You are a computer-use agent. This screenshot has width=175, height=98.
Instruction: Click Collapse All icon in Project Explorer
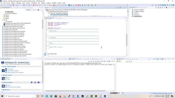click(26, 10)
